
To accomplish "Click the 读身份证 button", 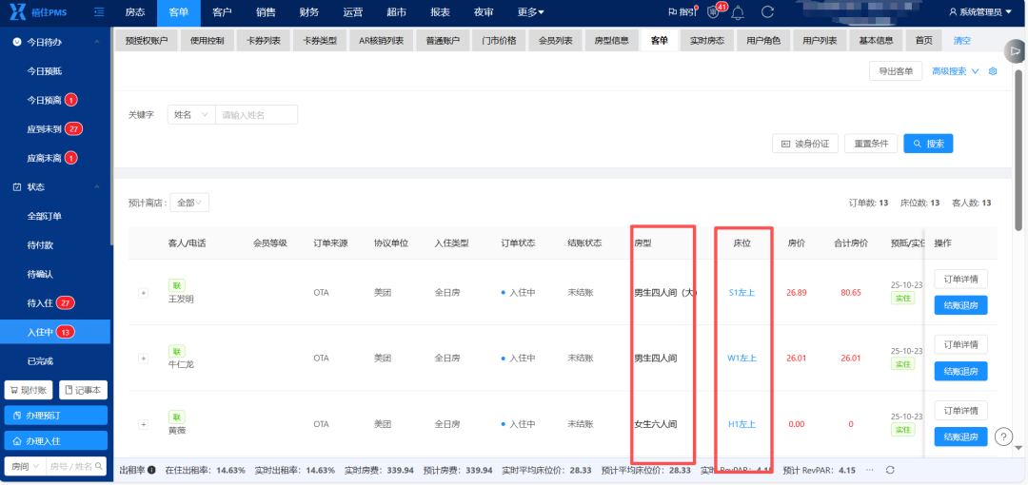I will 805,144.
